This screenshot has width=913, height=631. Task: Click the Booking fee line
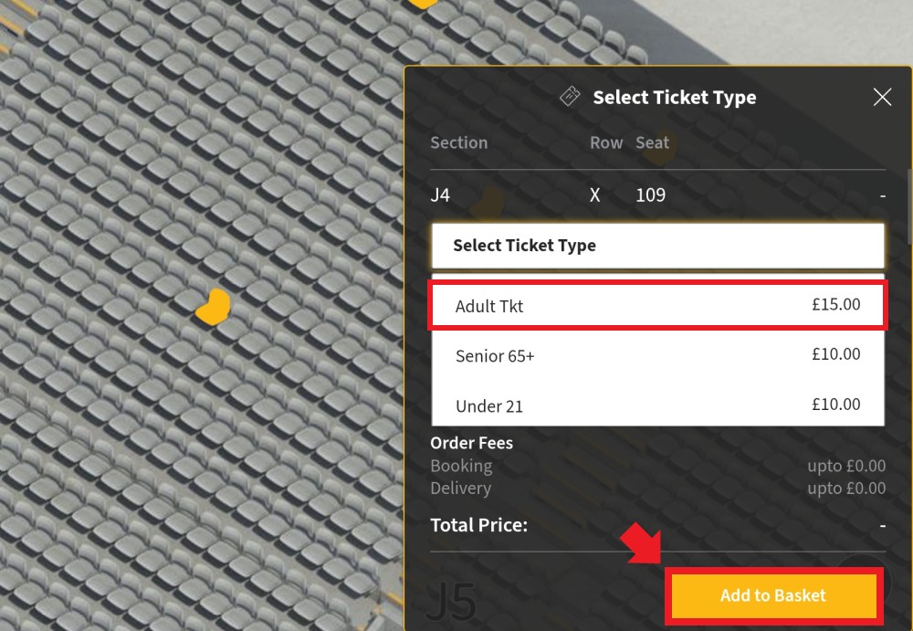658,466
